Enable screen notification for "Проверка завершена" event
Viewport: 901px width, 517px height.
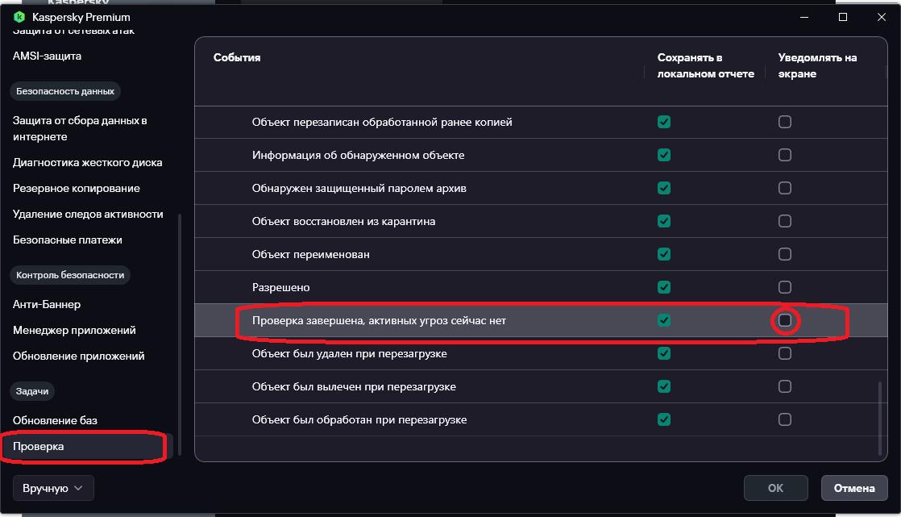click(x=785, y=320)
